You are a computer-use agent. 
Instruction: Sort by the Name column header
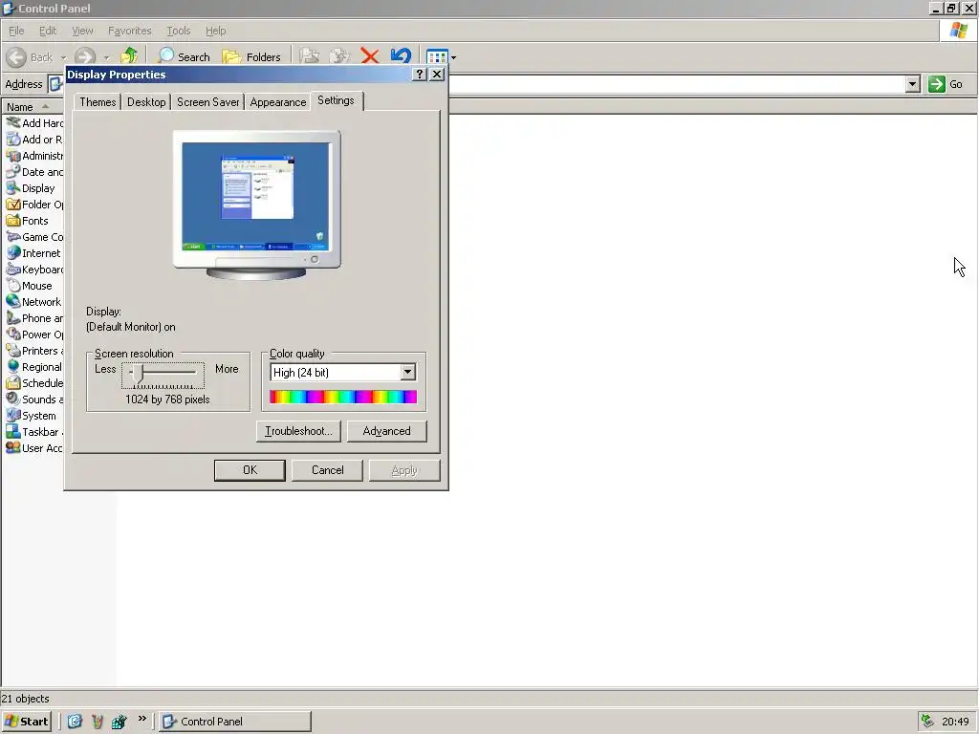(33, 107)
